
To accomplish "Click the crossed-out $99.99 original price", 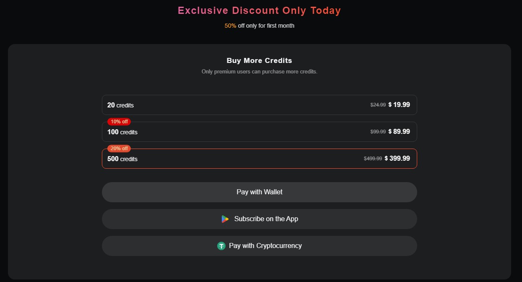I will click(x=378, y=132).
